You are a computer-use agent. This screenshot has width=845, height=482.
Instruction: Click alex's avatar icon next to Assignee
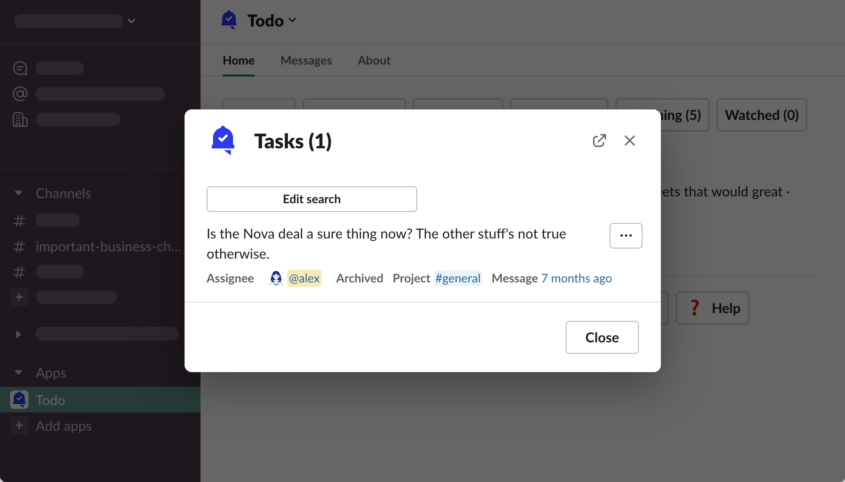pos(276,278)
